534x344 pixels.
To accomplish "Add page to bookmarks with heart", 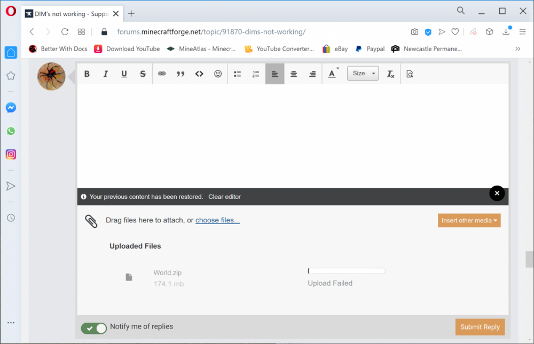I will [455, 31].
